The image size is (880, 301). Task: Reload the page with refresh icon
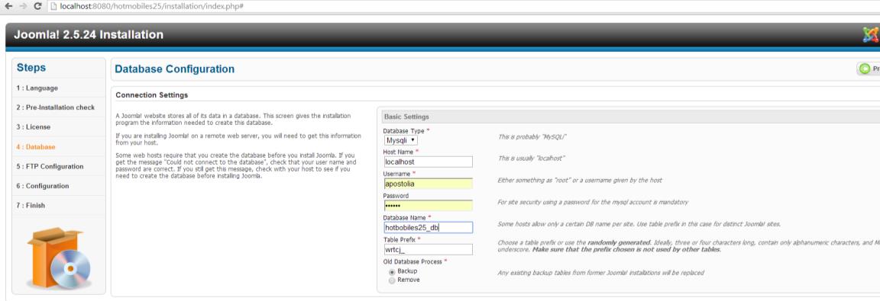coord(37,6)
